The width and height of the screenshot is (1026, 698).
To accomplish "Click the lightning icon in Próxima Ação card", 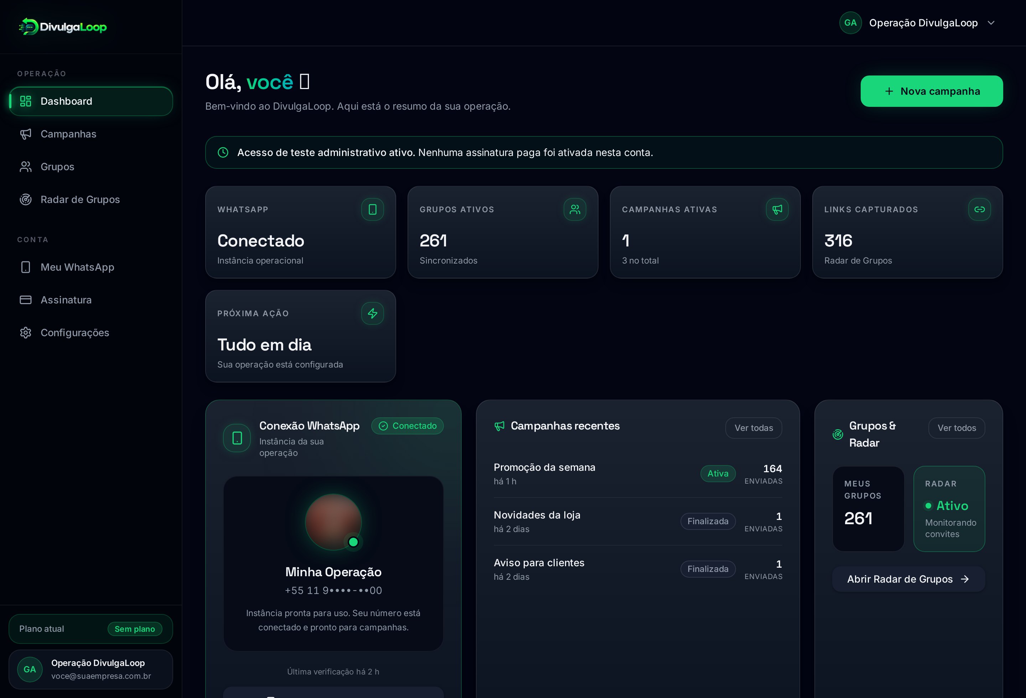I will 373,313.
